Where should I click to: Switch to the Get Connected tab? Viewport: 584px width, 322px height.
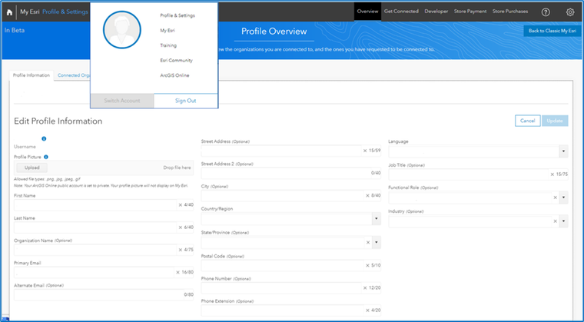401,12
